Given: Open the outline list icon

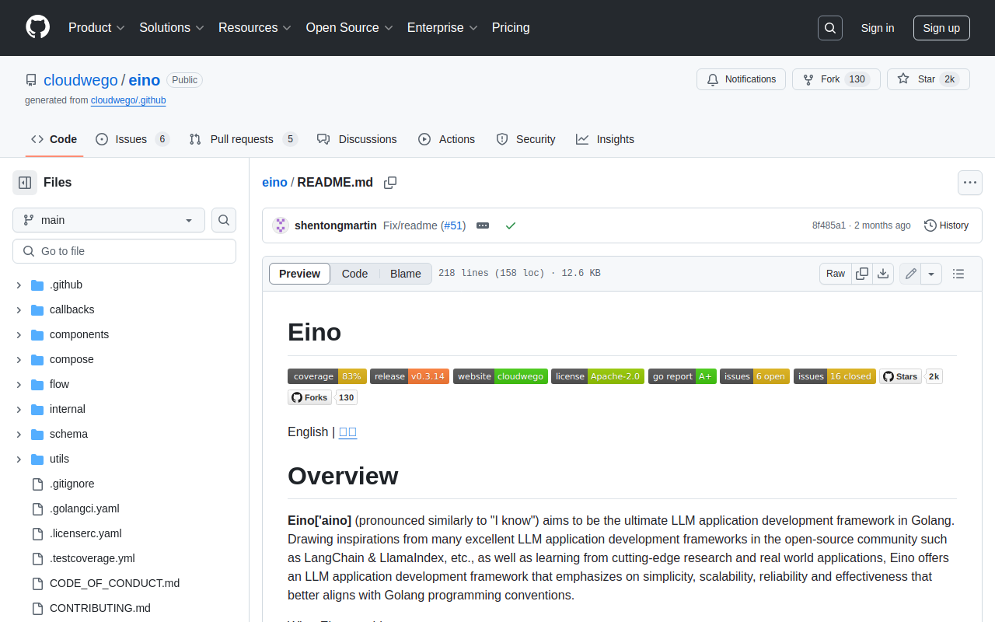Looking at the screenshot, I should coord(958,274).
